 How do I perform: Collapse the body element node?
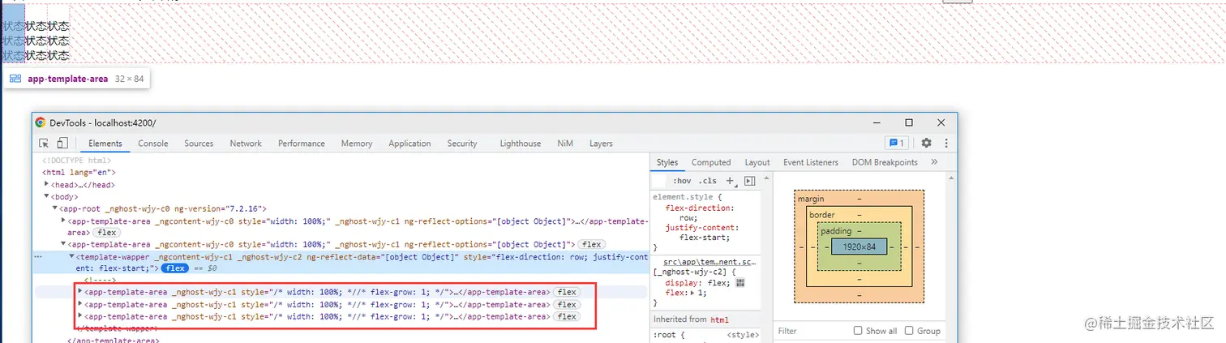click(x=47, y=196)
